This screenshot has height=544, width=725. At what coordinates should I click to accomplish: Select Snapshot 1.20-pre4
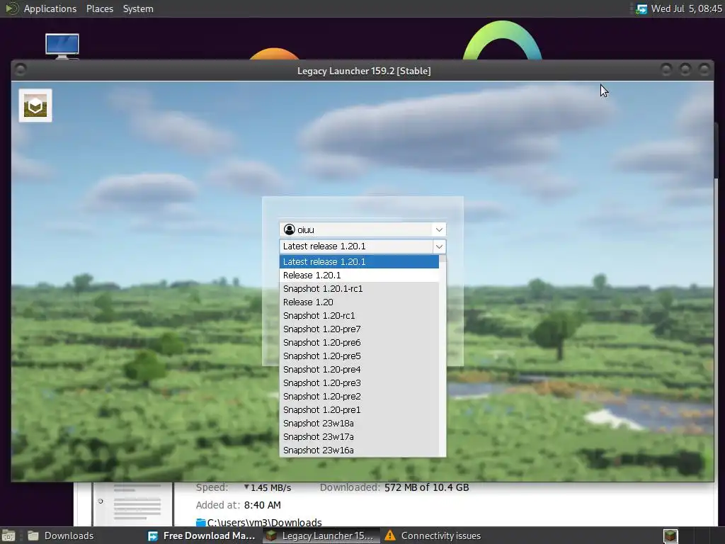(359, 369)
